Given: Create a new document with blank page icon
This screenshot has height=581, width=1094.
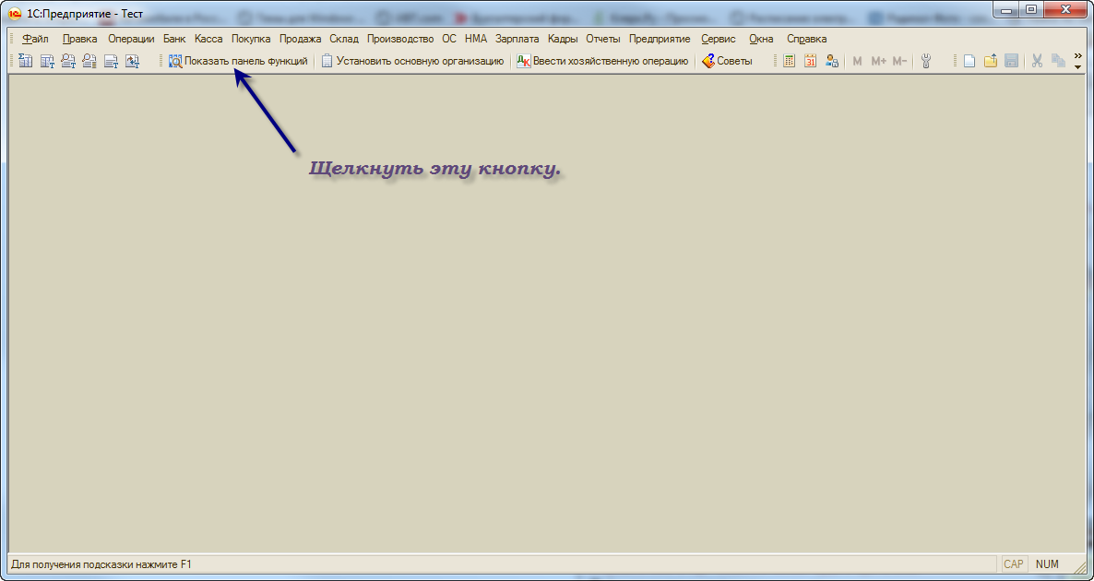Looking at the screenshot, I should coord(969,61).
